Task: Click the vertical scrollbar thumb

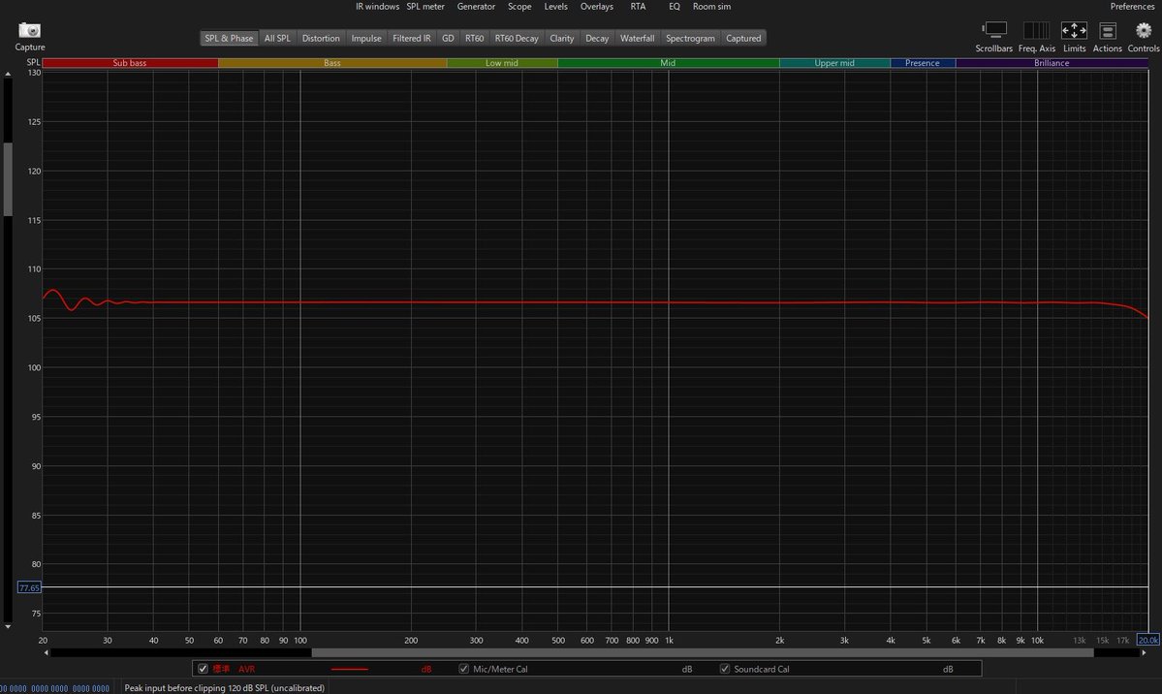Action: tap(8, 178)
